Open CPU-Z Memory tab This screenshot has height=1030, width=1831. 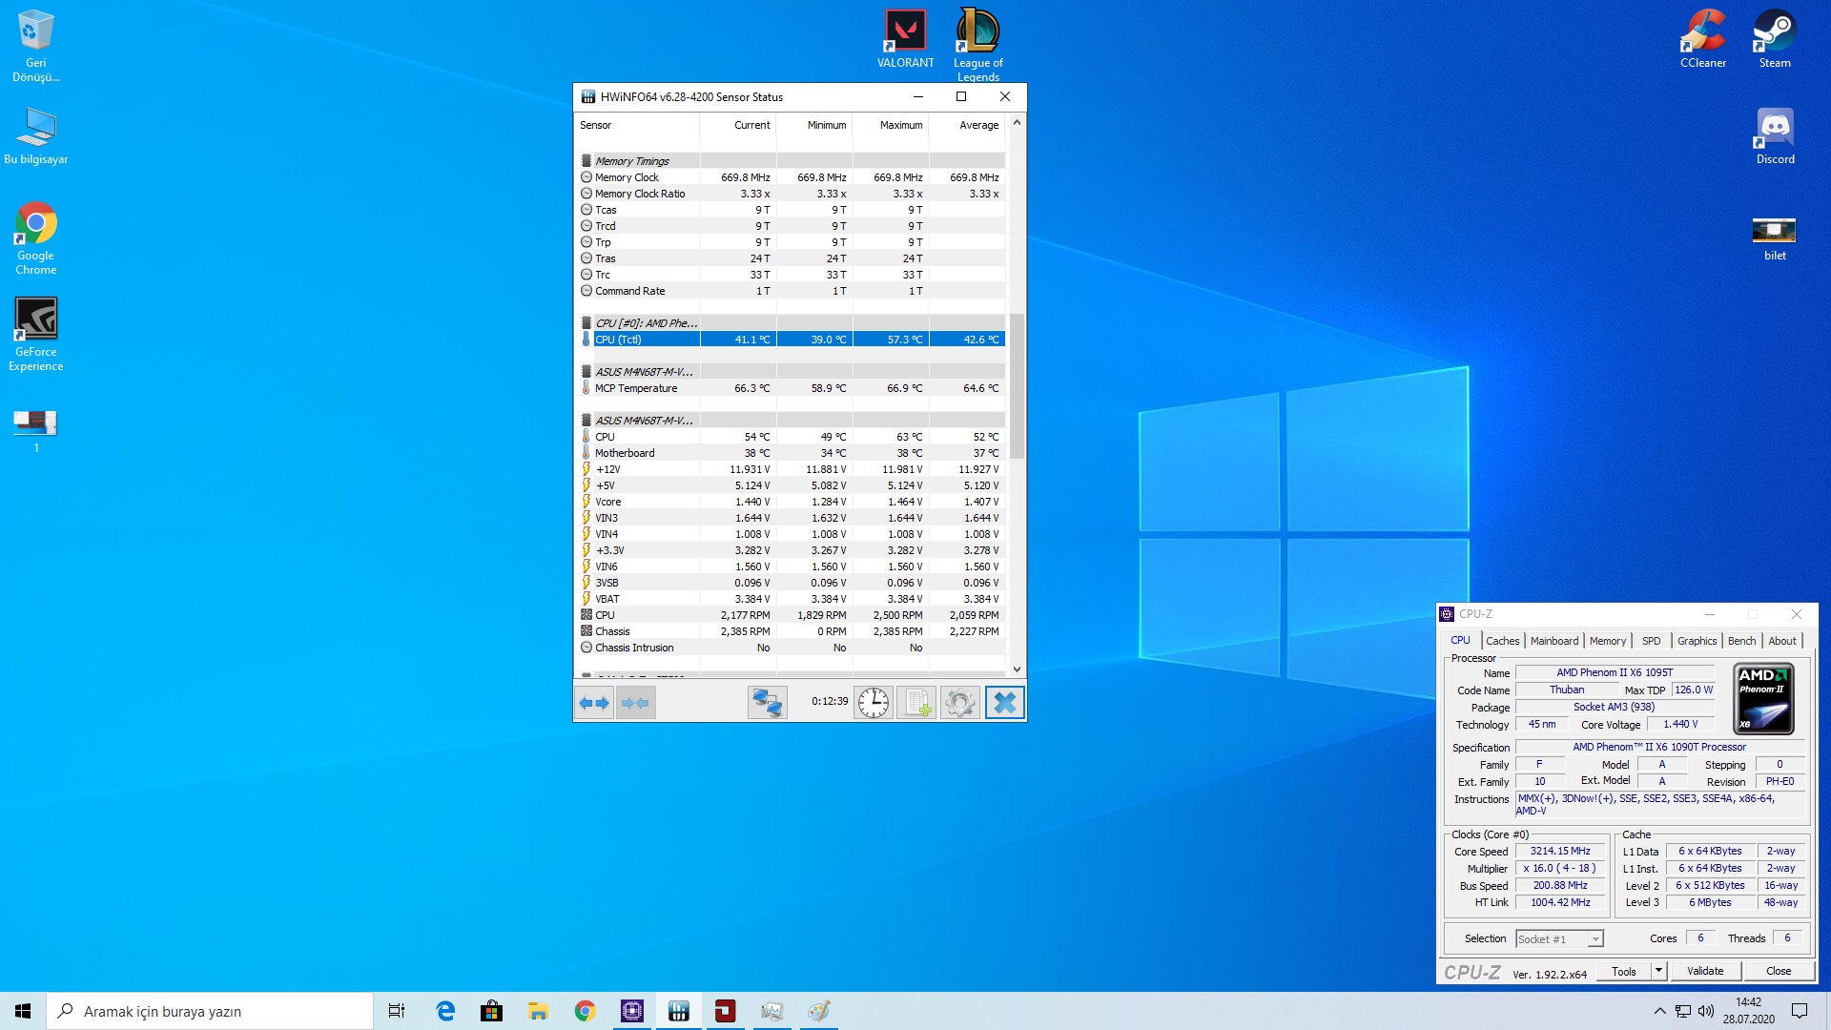tap(1608, 641)
